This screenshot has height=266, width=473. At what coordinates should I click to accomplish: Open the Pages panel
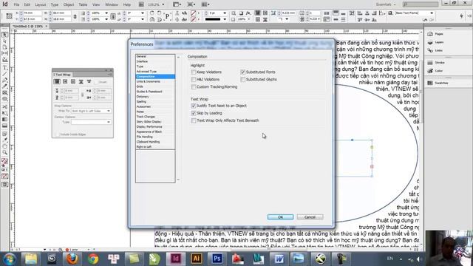436,34
